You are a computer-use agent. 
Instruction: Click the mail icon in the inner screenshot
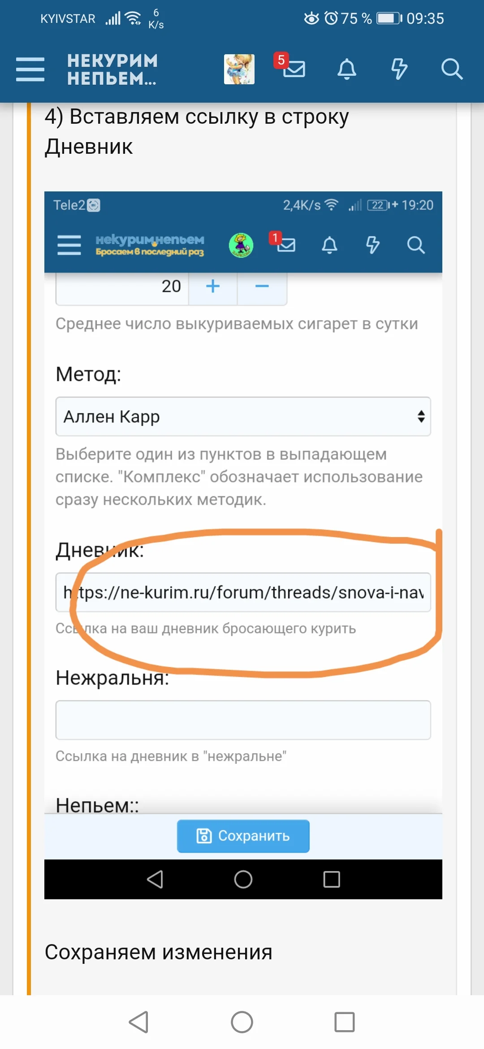point(286,245)
